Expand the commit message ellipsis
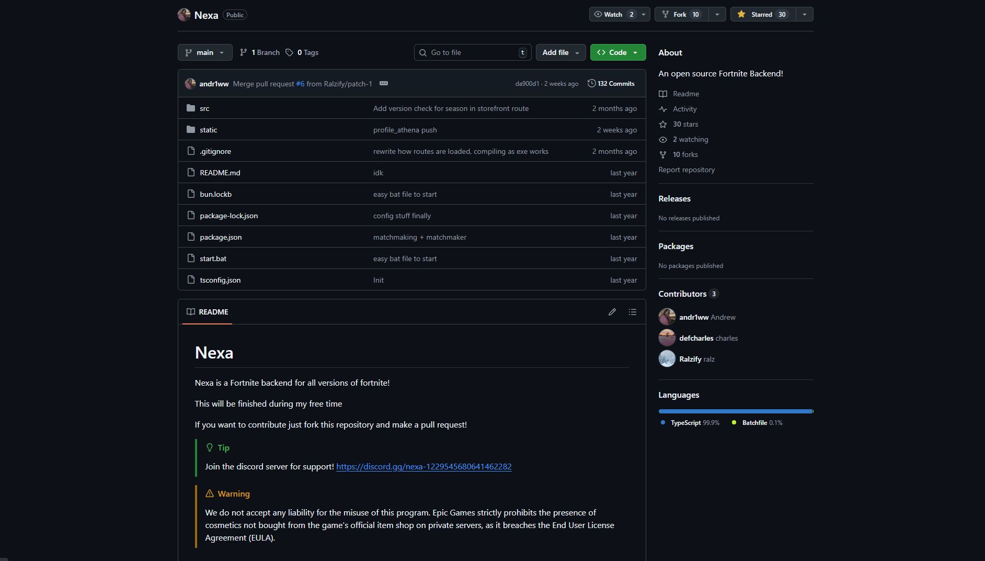 pos(384,84)
